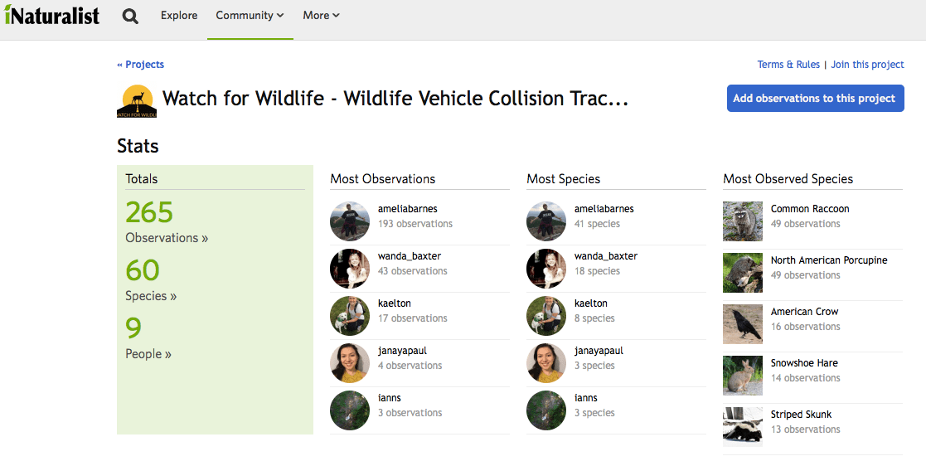The image size is (926, 466).
Task: Click the Snowshoe Hare species name
Action: pyautogui.click(x=804, y=362)
